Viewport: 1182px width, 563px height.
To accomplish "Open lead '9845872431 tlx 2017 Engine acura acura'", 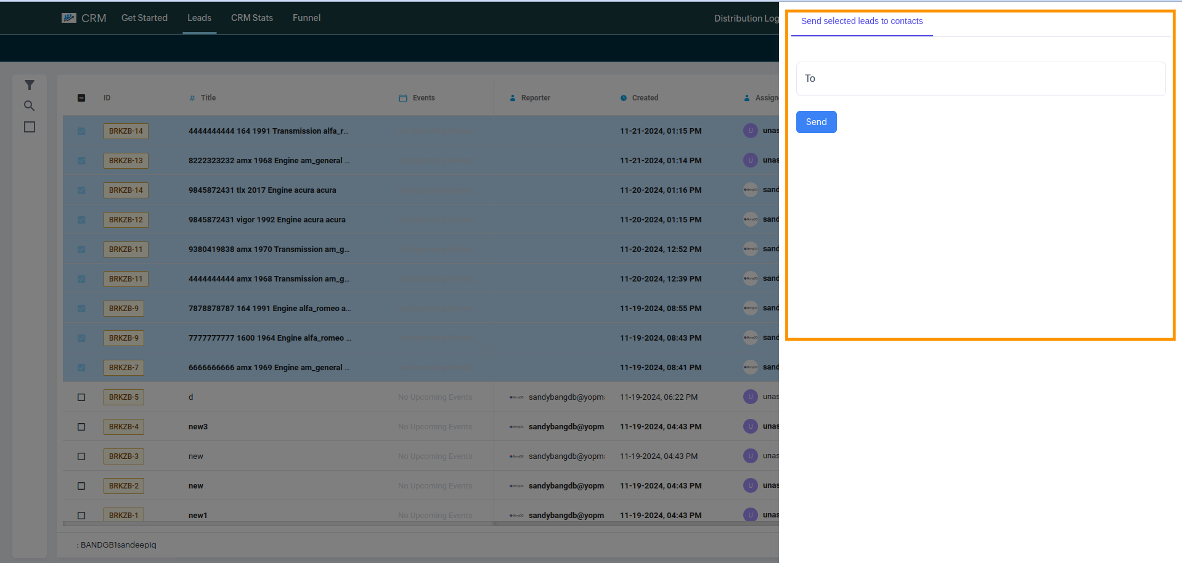I will coord(263,190).
